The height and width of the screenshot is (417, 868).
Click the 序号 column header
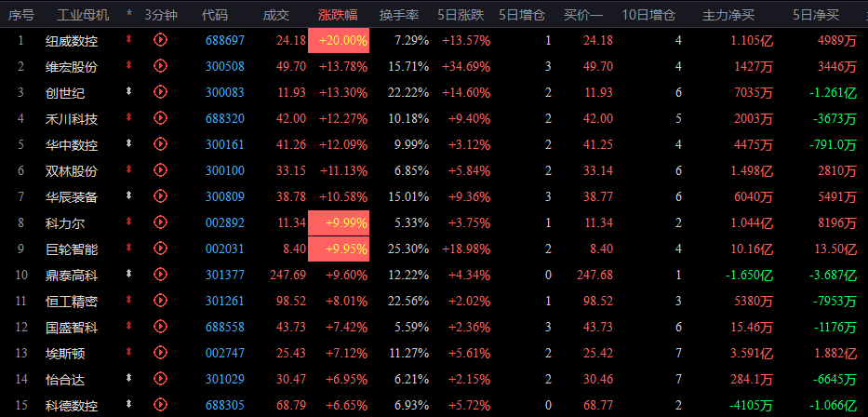click(x=21, y=15)
